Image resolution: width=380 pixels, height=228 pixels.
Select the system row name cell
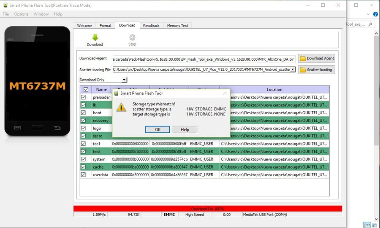[x=101, y=159]
